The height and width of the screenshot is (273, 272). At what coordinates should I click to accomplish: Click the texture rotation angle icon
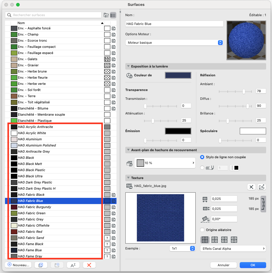pyautogui.click(x=205, y=219)
